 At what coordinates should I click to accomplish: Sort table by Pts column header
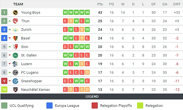(100, 4)
